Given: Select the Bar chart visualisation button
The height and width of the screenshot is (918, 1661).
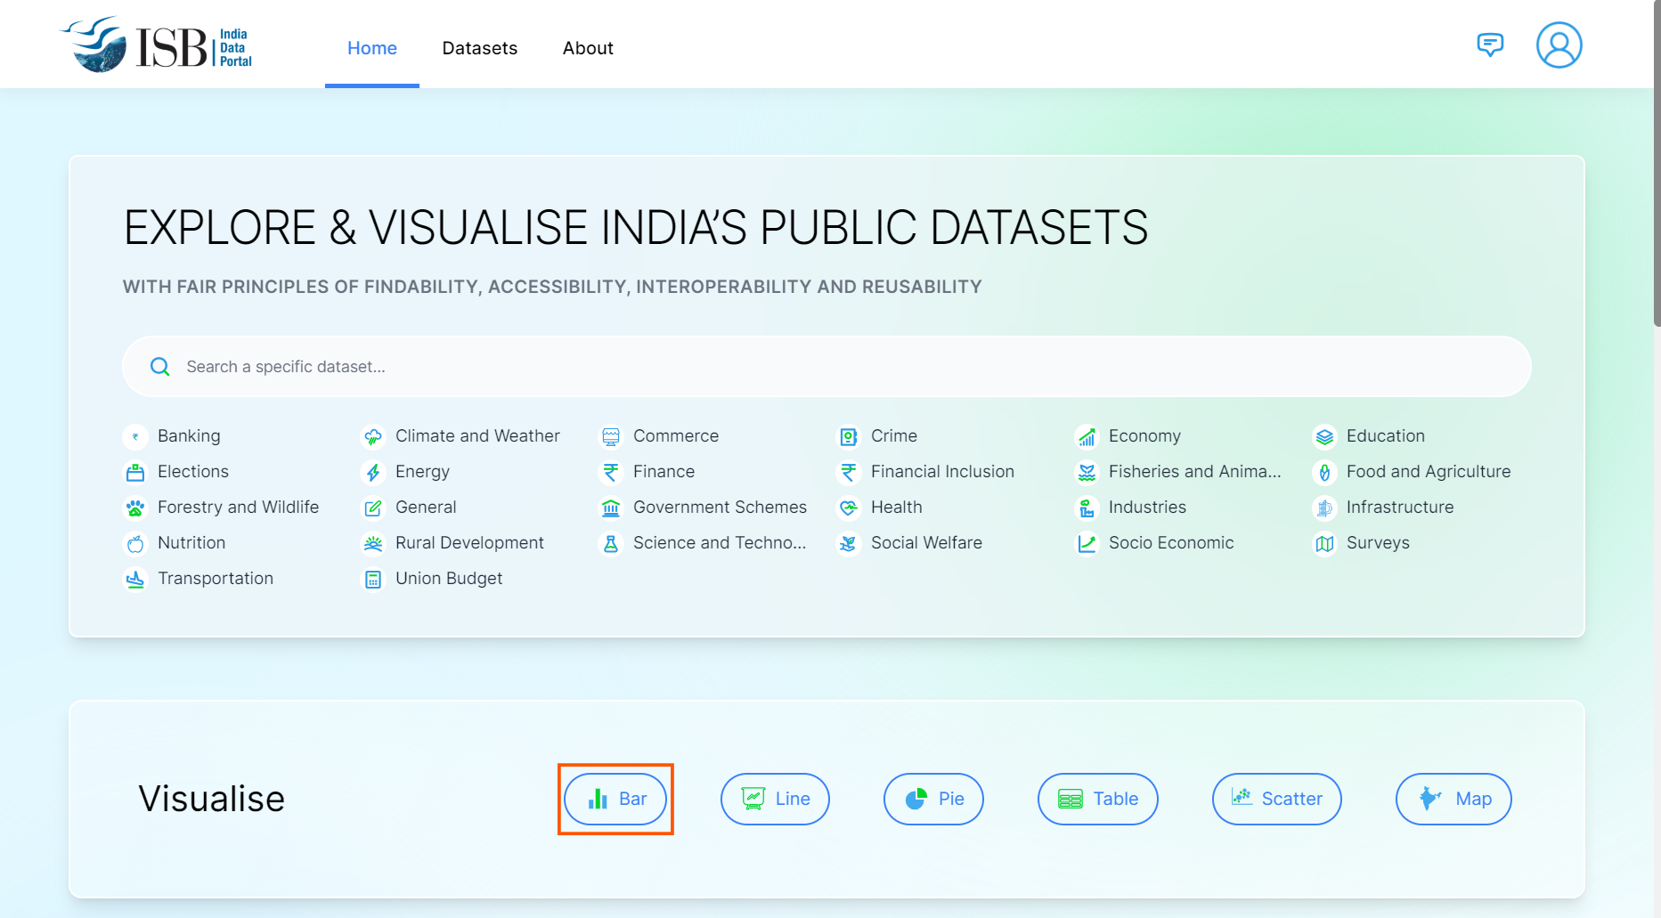Looking at the screenshot, I should (x=615, y=799).
